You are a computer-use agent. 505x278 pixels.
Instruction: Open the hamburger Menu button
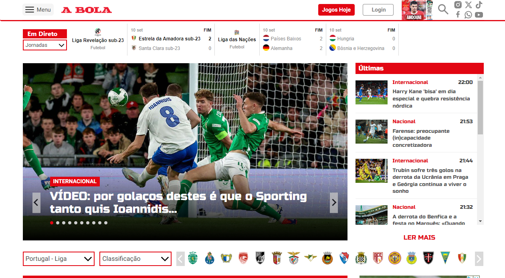coord(38,10)
